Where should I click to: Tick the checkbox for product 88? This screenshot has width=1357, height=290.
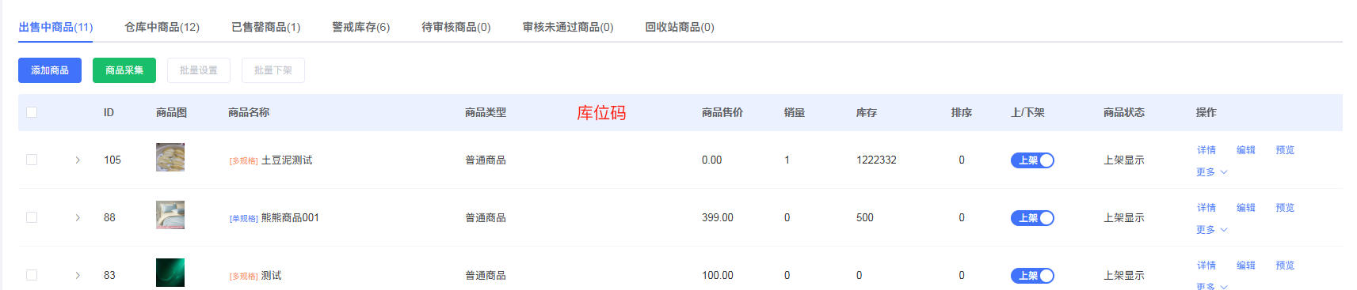coord(32,217)
